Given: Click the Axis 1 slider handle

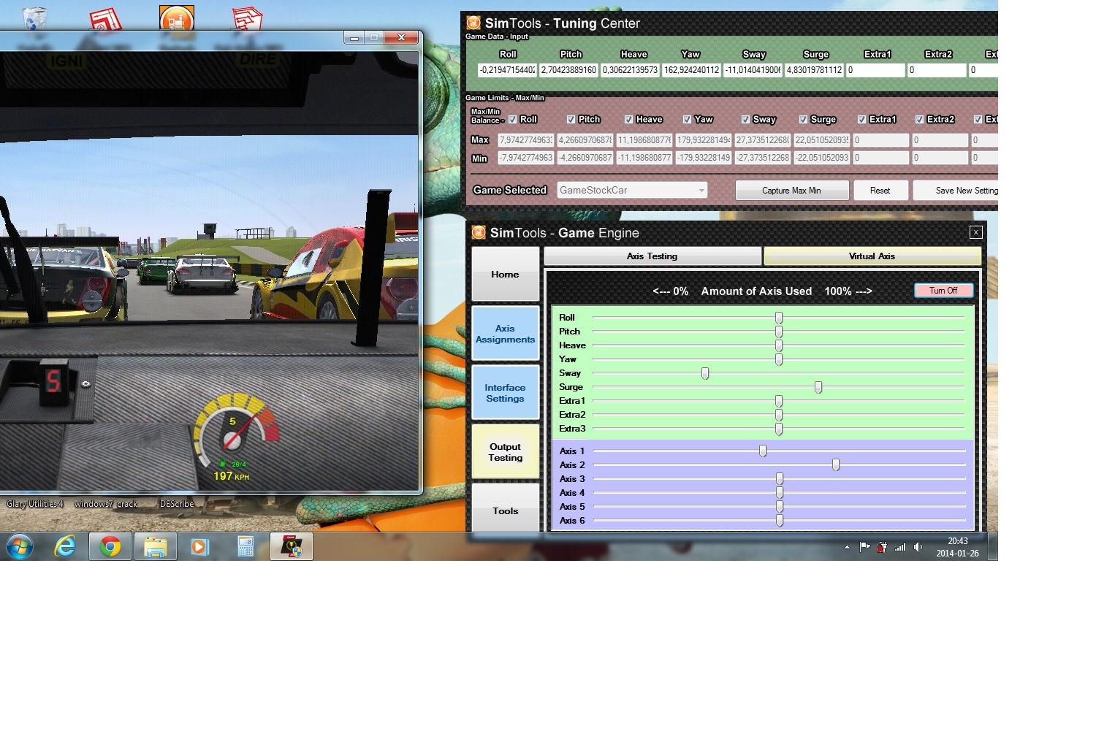Looking at the screenshot, I should (763, 451).
